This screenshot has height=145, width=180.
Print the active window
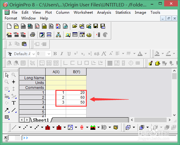click(33, 35)
